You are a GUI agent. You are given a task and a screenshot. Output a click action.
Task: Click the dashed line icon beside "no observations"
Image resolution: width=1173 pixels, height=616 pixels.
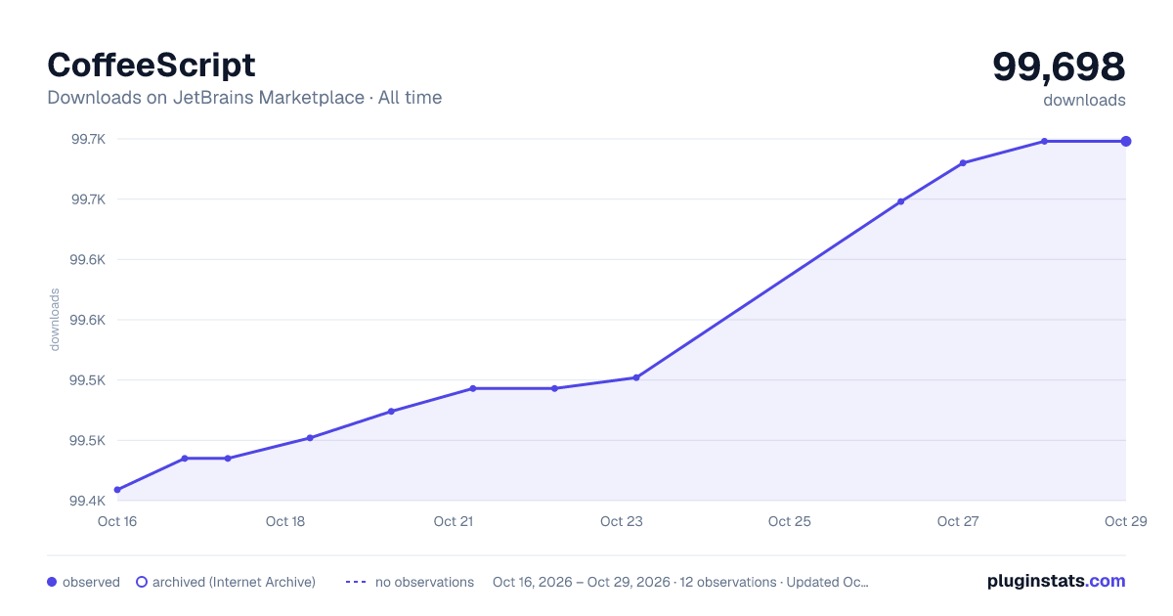(356, 582)
